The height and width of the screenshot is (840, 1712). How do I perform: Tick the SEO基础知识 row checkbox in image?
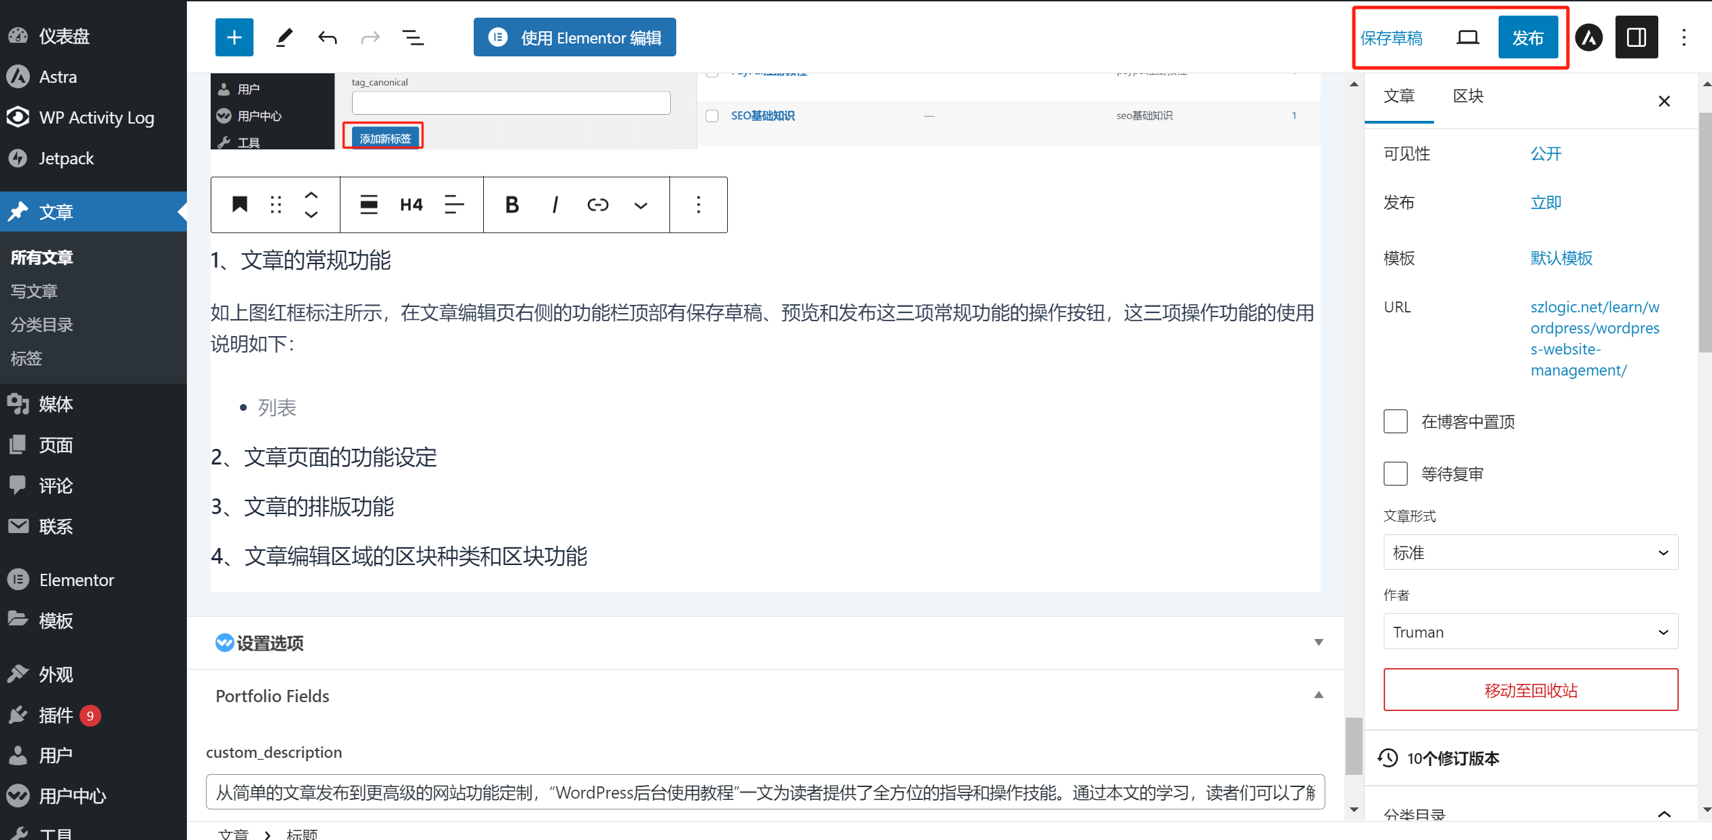(712, 115)
